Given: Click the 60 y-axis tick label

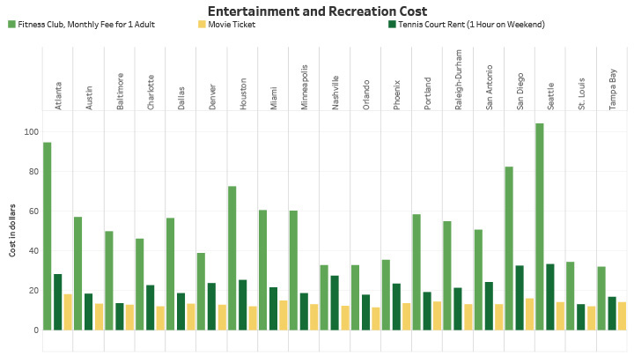Looking at the screenshot, I should click(33, 211).
